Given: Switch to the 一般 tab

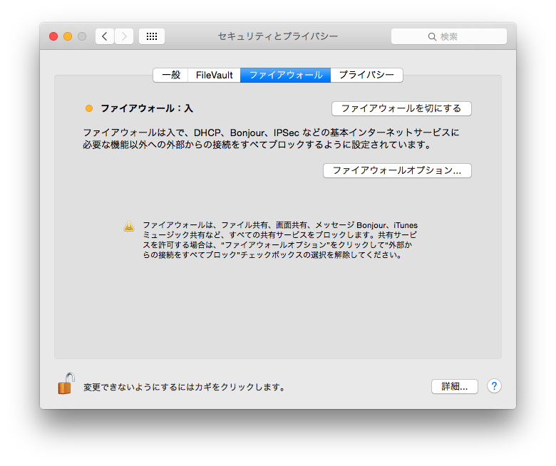Looking at the screenshot, I should tap(170, 75).
